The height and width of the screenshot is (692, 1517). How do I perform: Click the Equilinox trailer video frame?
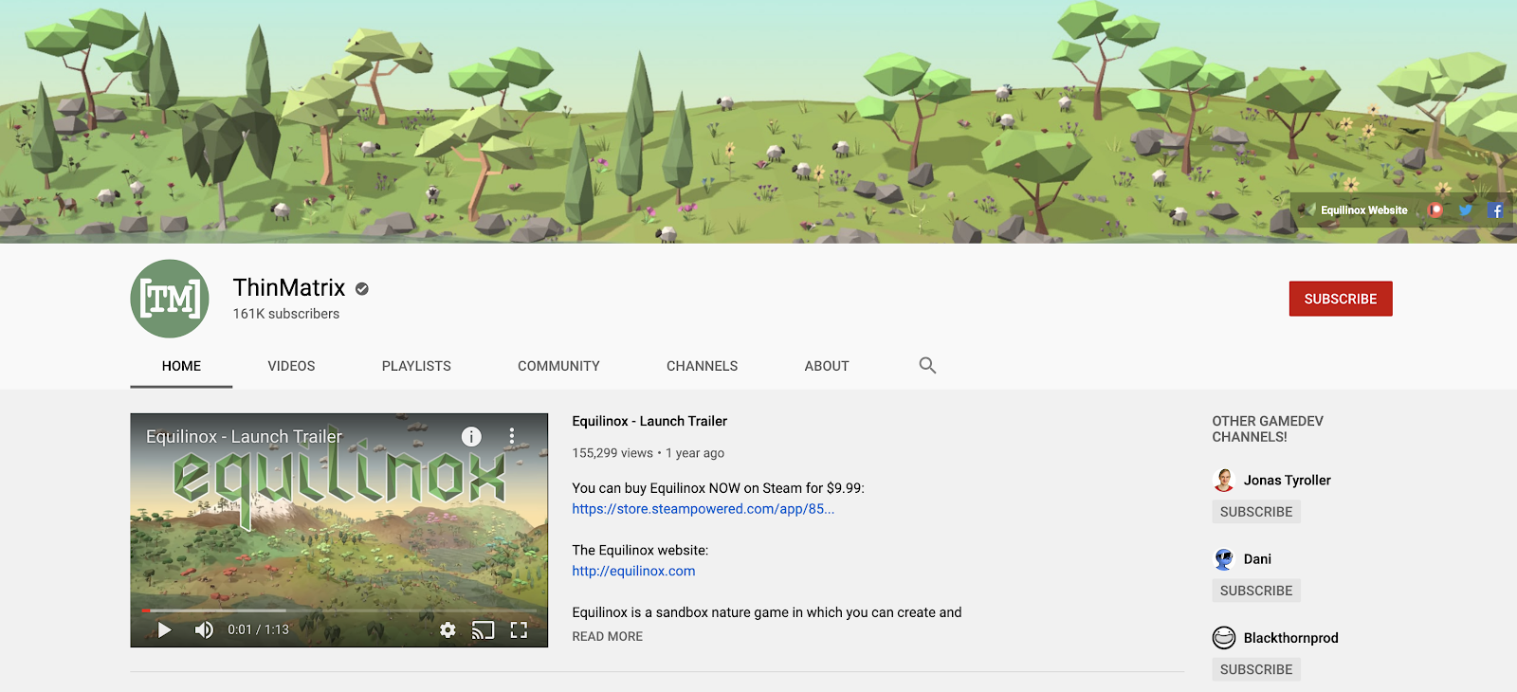coord(339,530)
